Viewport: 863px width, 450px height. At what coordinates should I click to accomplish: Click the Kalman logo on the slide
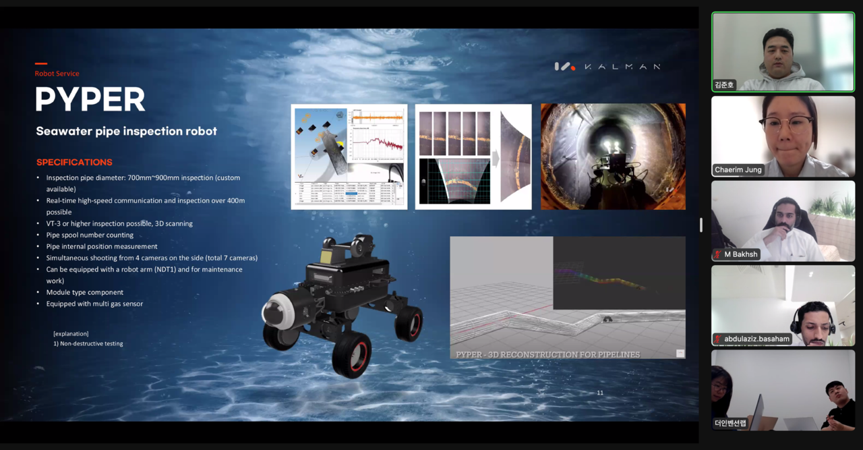607,66
